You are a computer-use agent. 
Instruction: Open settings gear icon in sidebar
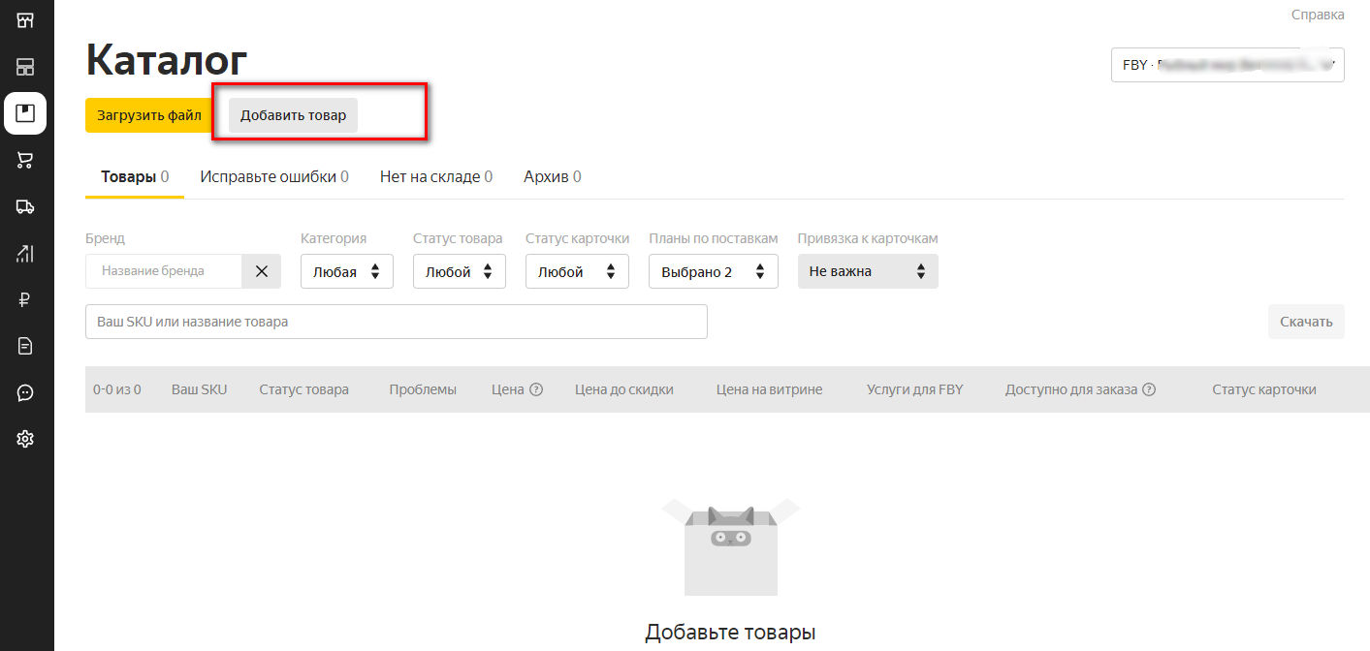click(25, 439)
